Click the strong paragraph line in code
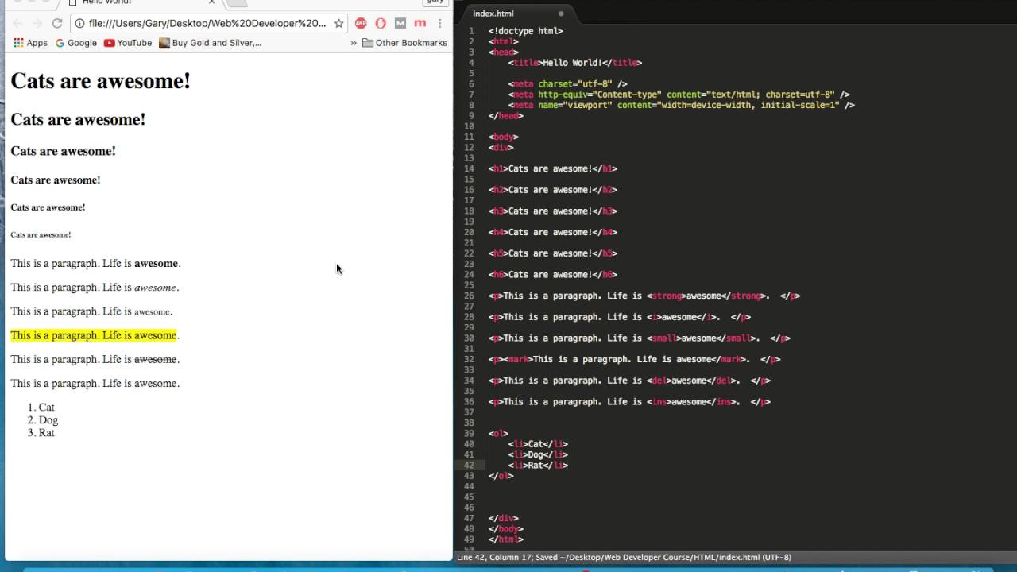 [644, 296]
